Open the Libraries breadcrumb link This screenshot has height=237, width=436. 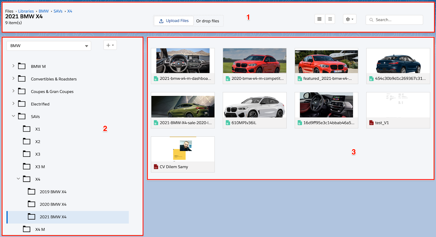tap(26, 11)
